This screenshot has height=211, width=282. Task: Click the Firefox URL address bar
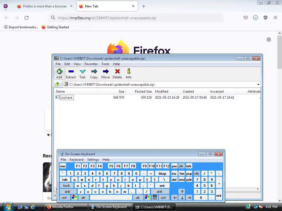(x=137, y=18)
